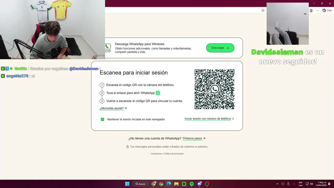Viewport: 334px width, 188px height.
Task: Open OBS Studio from the taskbar
Action: 207,184
